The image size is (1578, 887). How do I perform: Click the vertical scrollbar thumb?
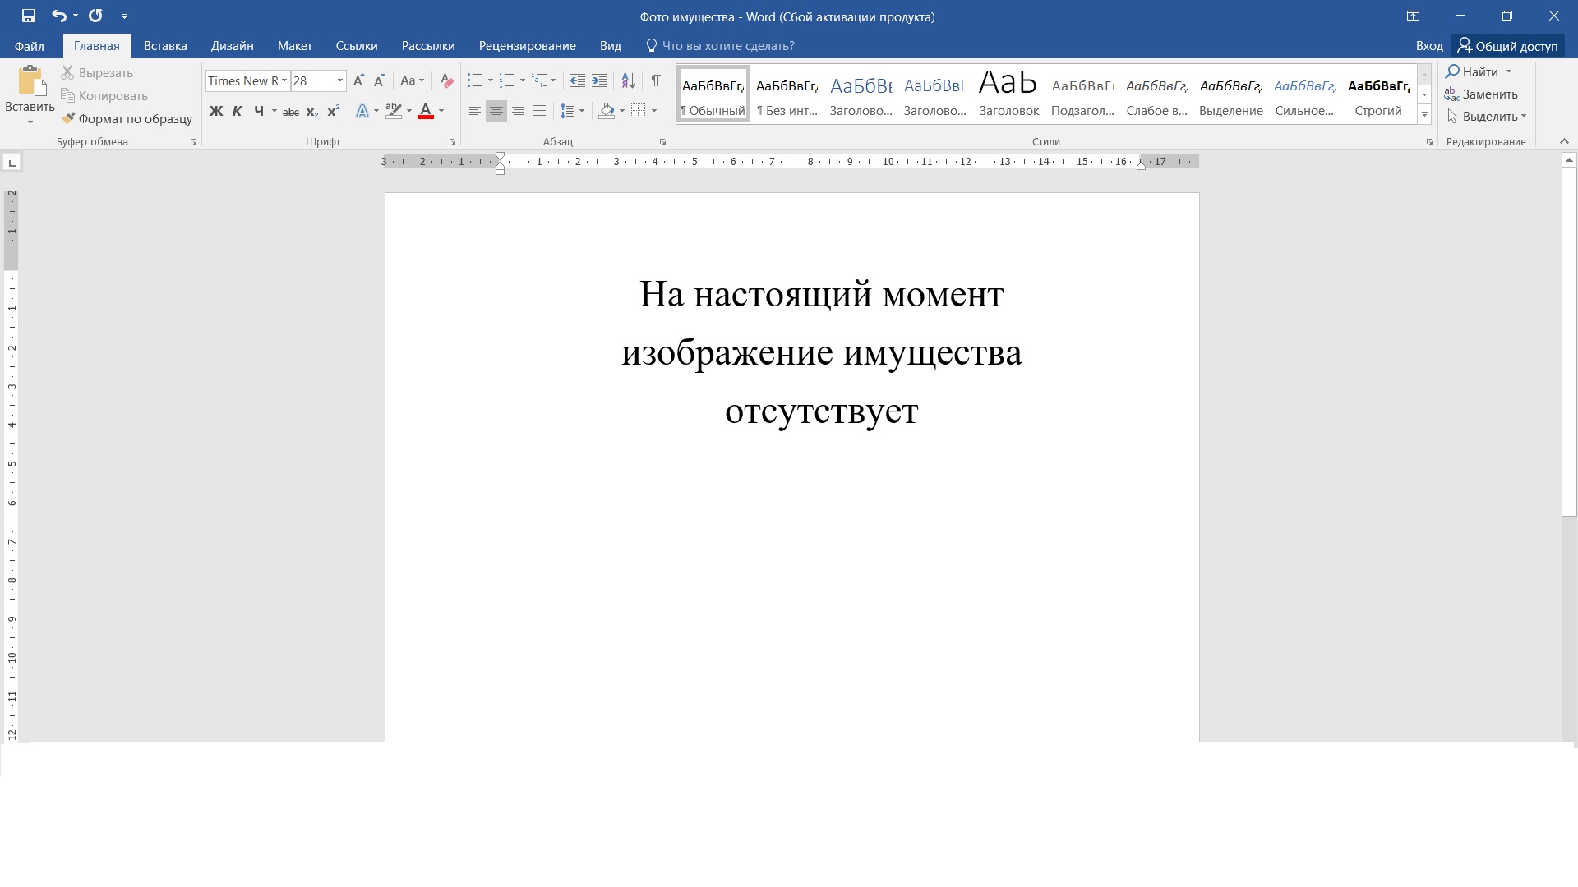[1569, 342]
